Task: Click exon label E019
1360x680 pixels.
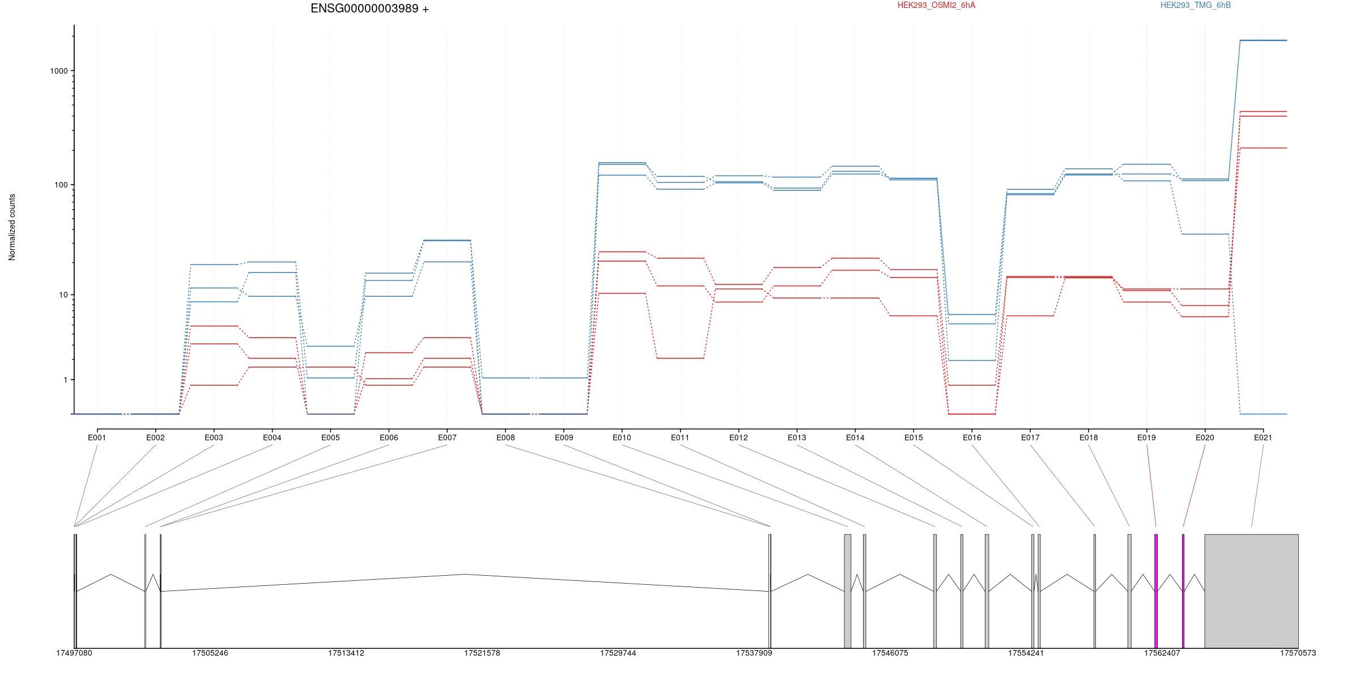Action: tap(1146, 437)
